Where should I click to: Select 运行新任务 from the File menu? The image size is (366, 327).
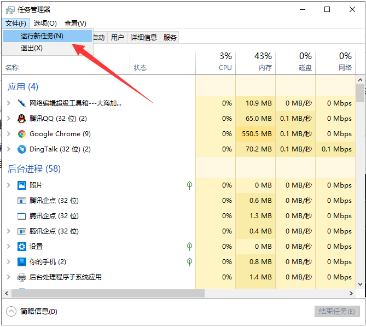[x=42, y=36]
